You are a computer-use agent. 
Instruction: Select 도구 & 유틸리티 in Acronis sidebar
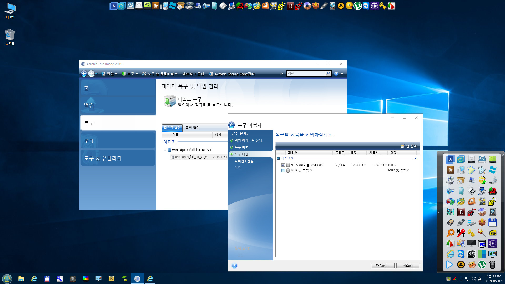[x=118, y=158]
